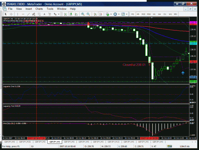Open the File menu
This screenshot has height=150, width=199.
[x=10, y=9]
